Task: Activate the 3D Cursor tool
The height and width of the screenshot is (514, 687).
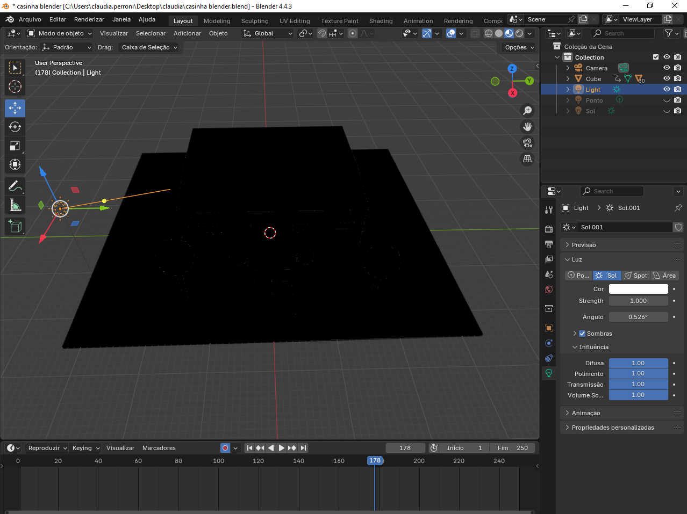Action: coord(15,86)
